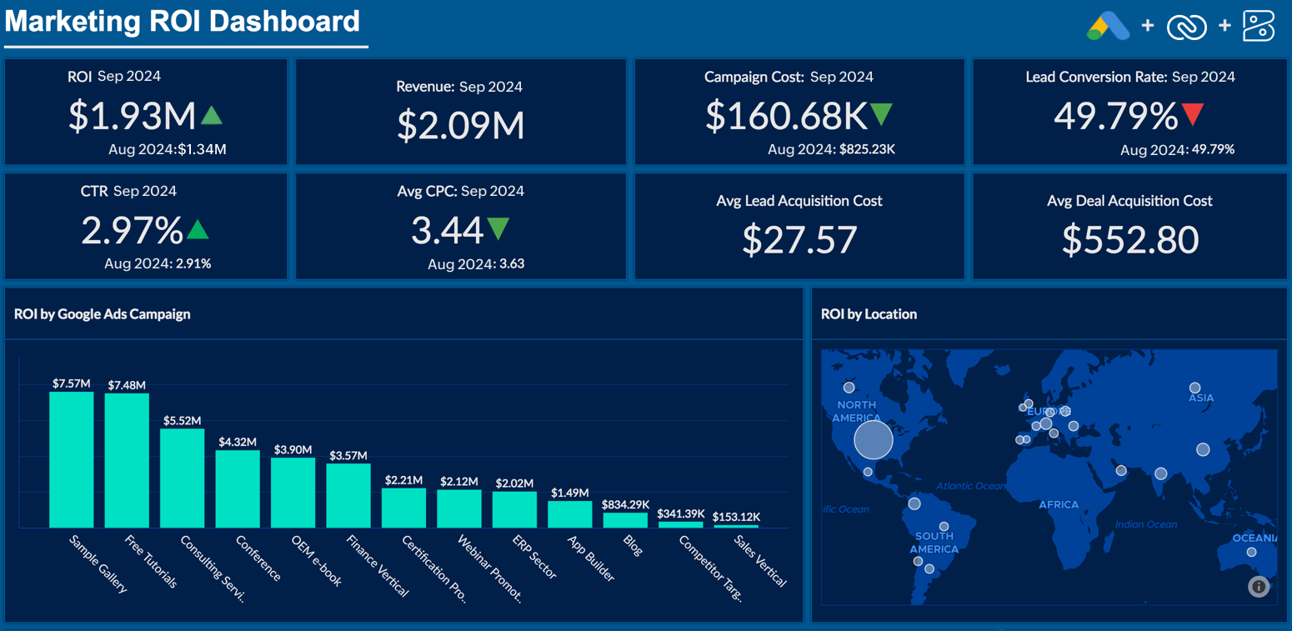The image size is (1292, 631).
Task: Click the App Builder bar labeled $1.49M
Action: pyautogui.click(x=569, y=514)
